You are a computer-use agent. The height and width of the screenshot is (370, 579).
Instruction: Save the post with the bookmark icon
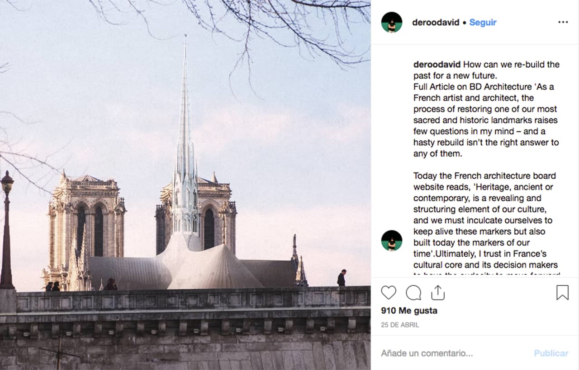click(x=563, y=293)
